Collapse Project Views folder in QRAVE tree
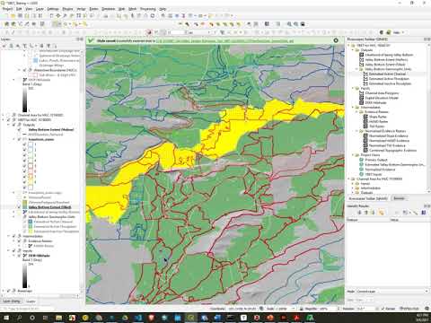 coord(353,155)
